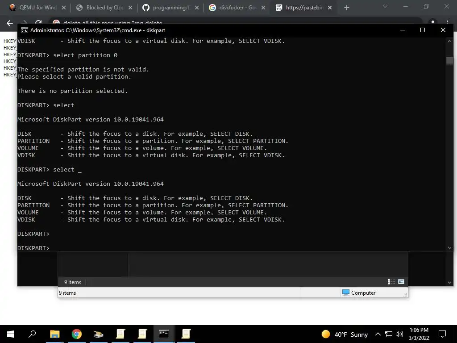Viewport: 457px width, 343px height.
Task: Switch Explorer to details view icon
Action: (391, 282)
